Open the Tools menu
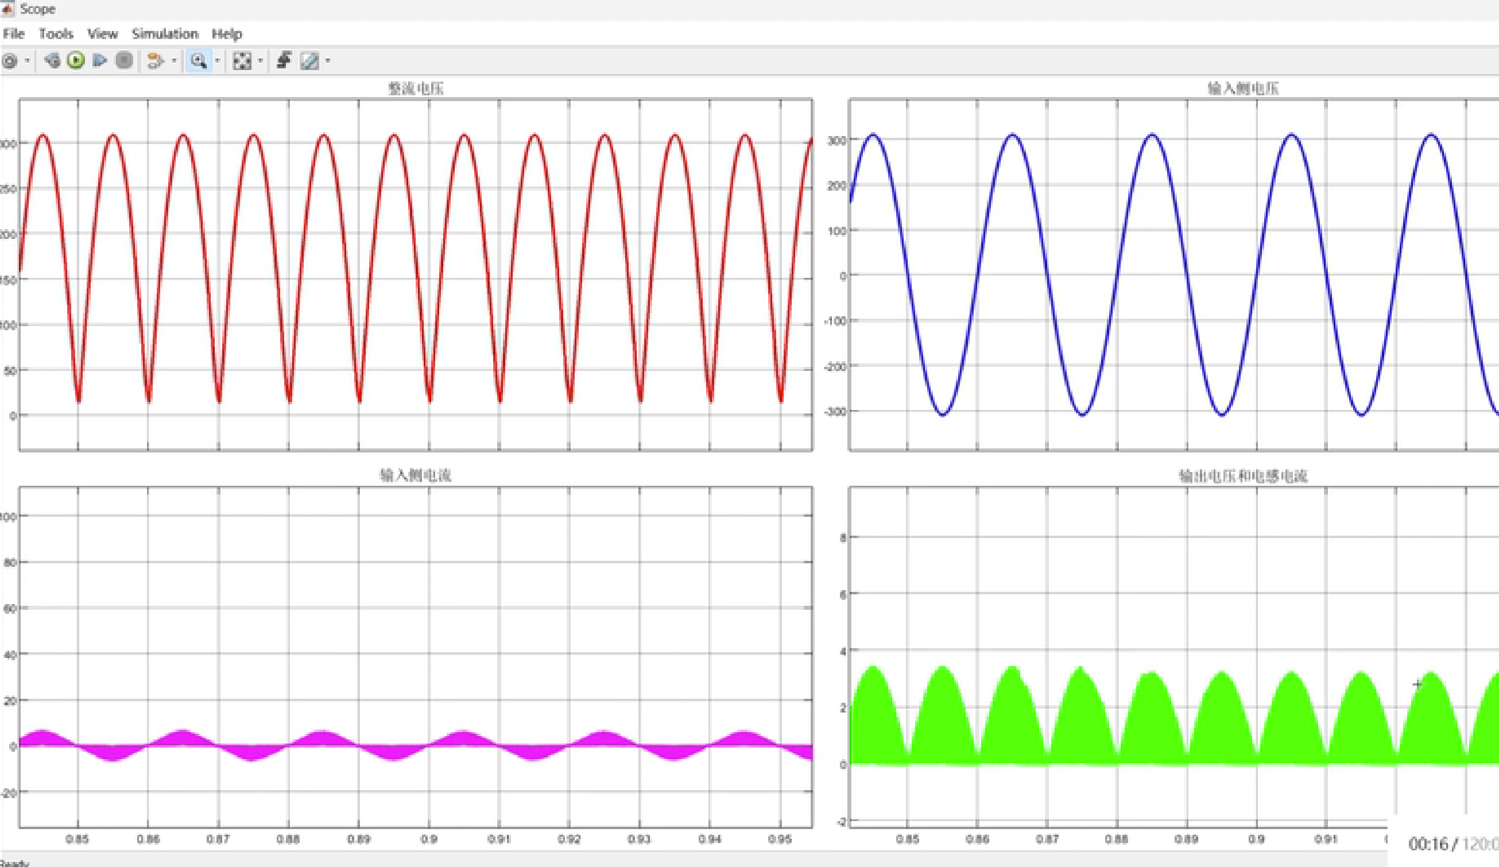The width and height of the screenshot is (1499, 867). click(56, 34)
